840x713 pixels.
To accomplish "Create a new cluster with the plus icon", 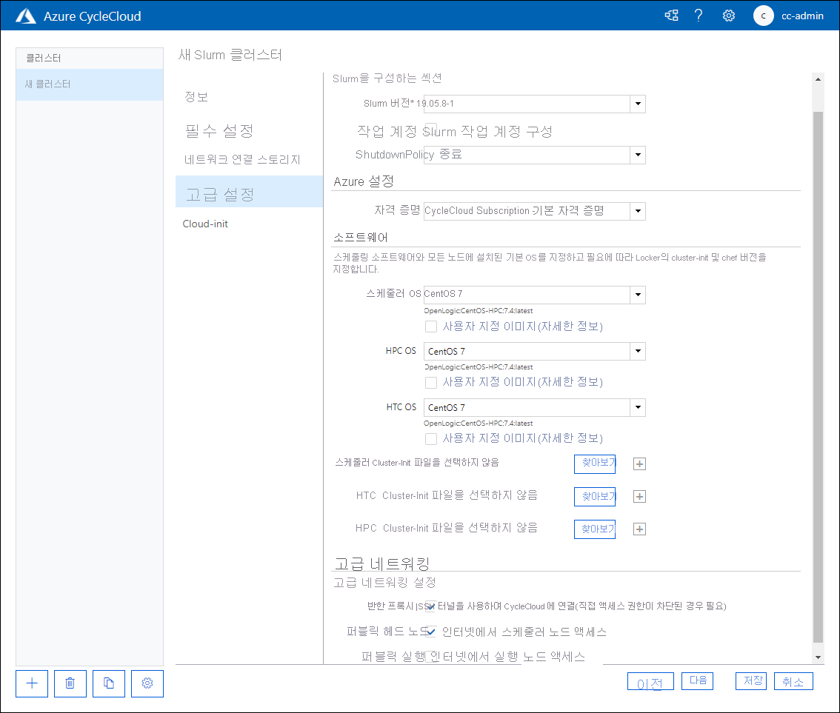I will coord(31,683).
